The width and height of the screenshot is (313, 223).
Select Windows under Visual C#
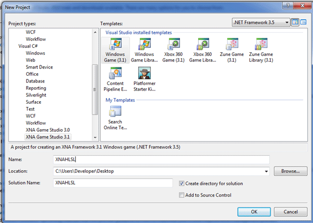[35, 53]
